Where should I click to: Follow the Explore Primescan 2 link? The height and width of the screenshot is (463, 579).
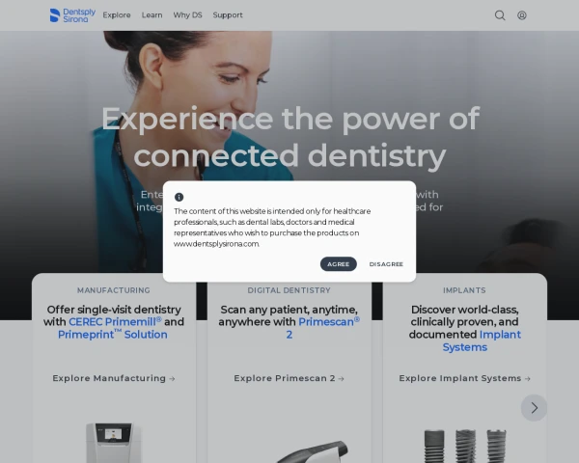(289, 378)
